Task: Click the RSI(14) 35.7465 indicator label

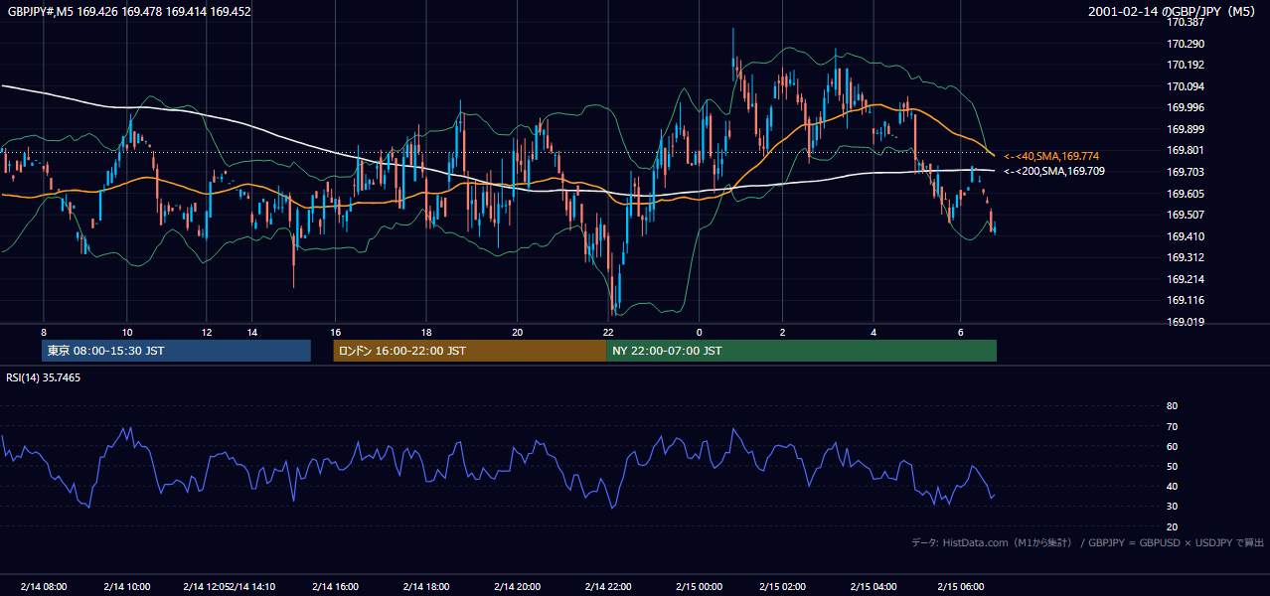Action: [x=44, y=377]
